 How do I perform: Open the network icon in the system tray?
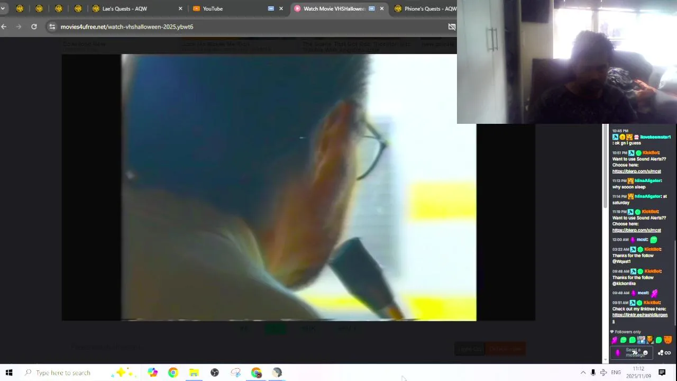(x=603, y=373)
